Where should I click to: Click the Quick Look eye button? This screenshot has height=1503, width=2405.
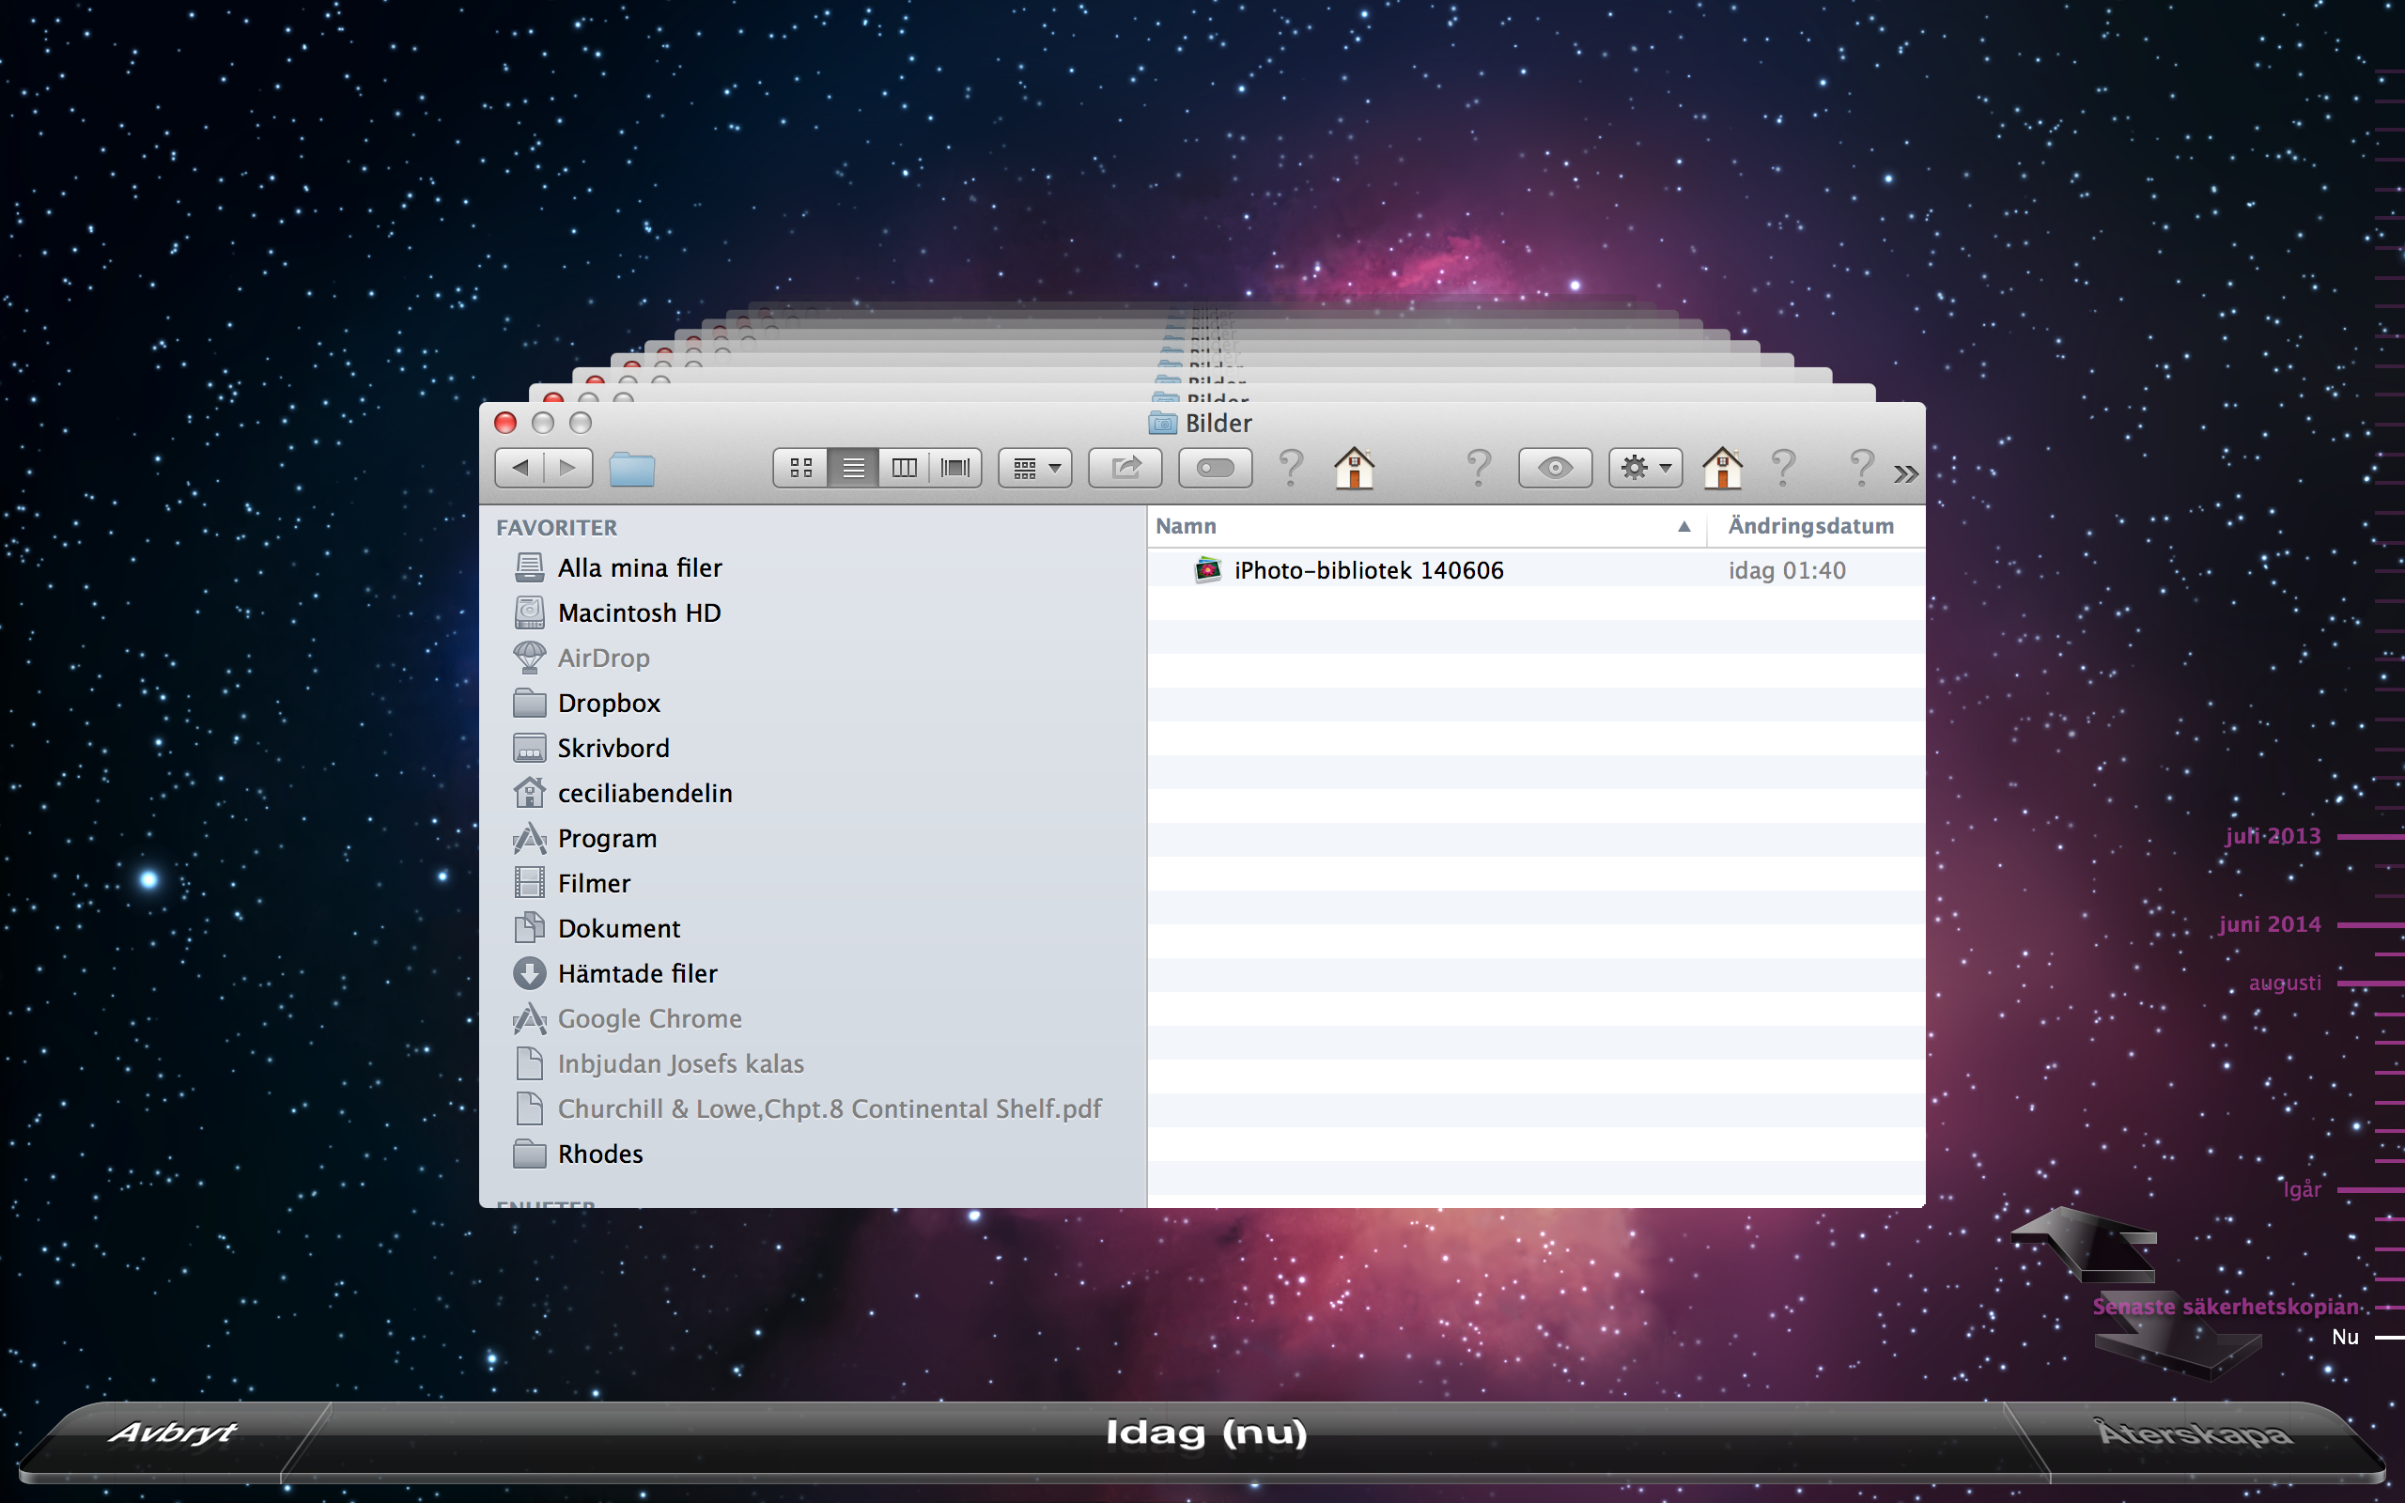1554,467
